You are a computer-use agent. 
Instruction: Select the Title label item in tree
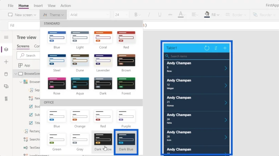point(35,123)
